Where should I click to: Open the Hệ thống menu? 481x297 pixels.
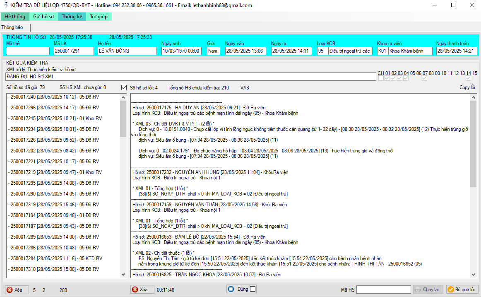15,17
